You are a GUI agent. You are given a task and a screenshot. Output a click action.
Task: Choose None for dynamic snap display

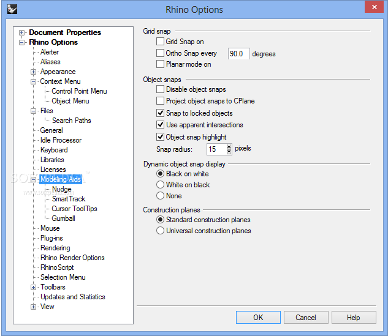[x=160, y=196]
